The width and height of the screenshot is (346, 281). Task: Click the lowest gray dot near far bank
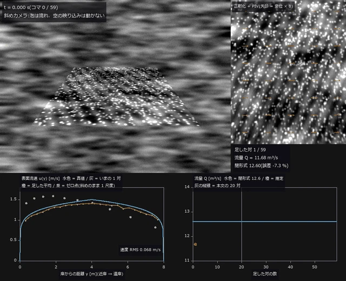tap(155, 228)
